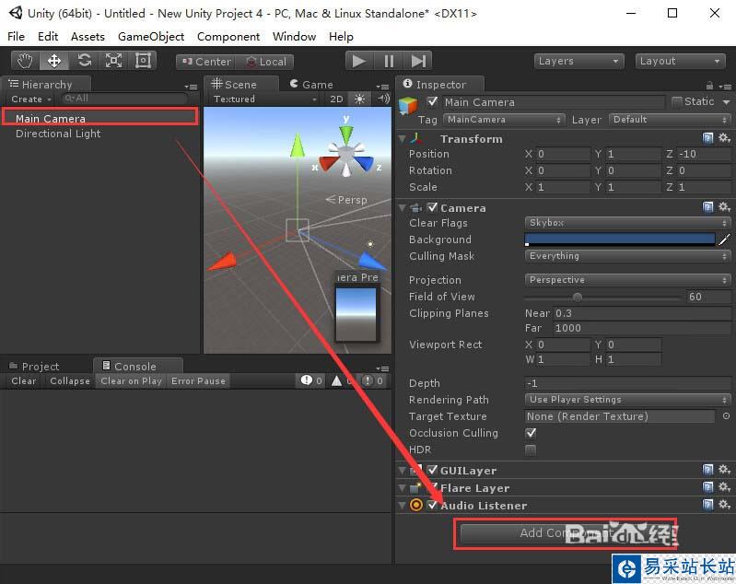
Task: Toggle Error Pause in Console
Action: [x=198, y=380]
